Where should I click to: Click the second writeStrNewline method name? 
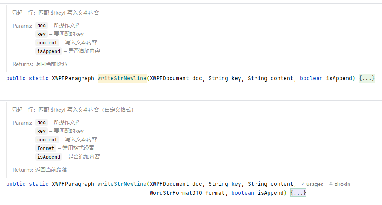[122, 184]
